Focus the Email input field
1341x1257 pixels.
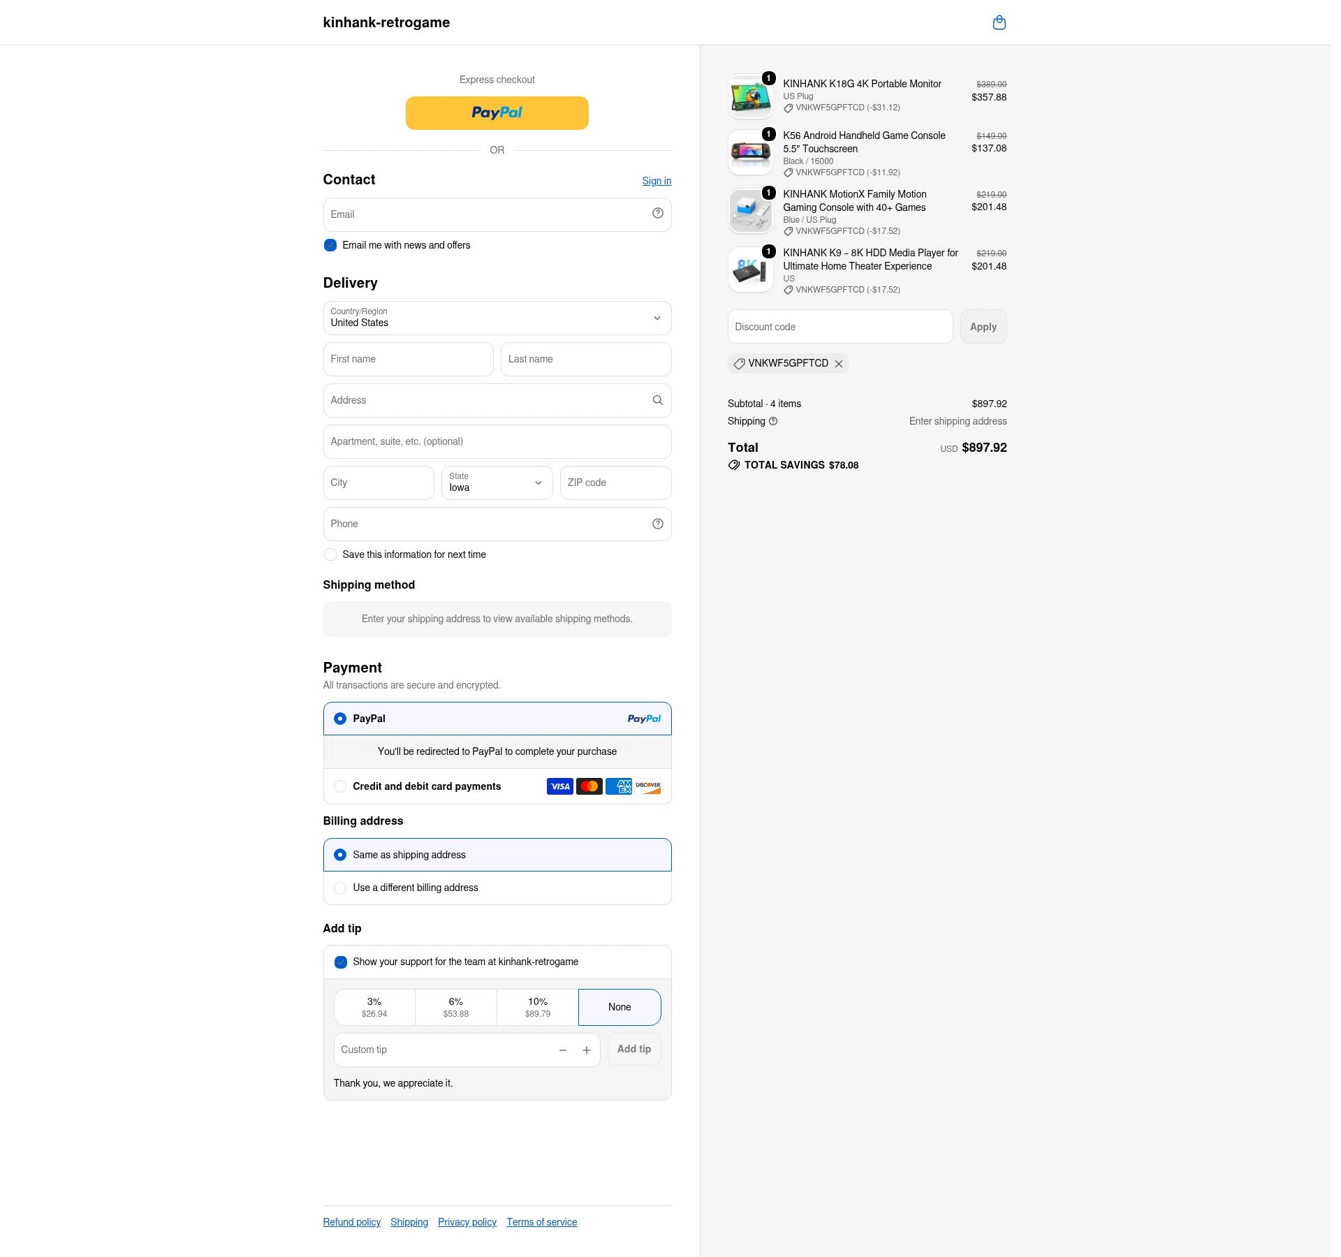[x=497, y=214]
